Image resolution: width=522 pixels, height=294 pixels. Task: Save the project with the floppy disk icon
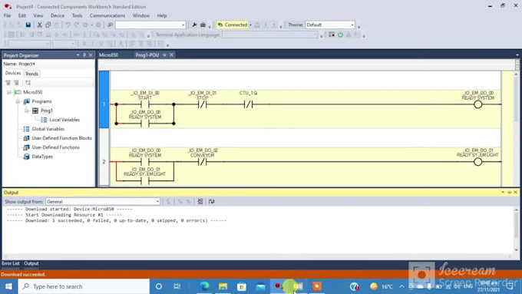pyautogui.click(x=28, y=25)
